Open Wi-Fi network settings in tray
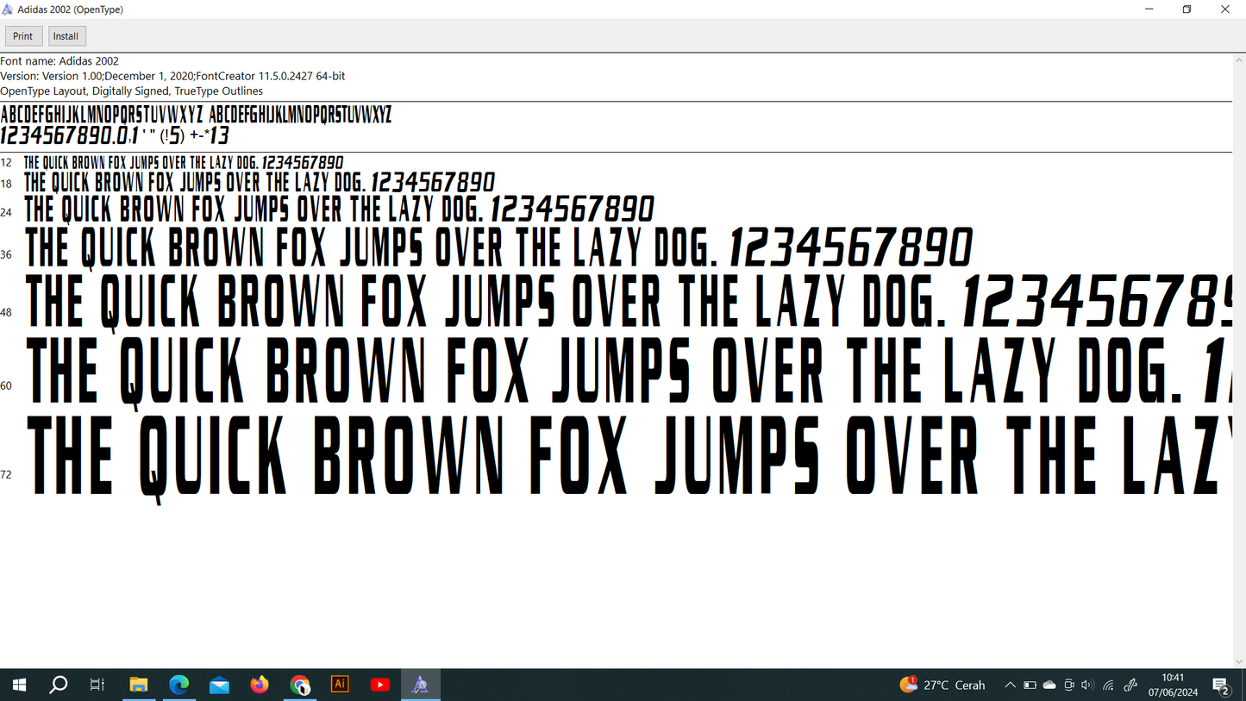Viewport: 1246px width, 701px height. click(1109, 685)
